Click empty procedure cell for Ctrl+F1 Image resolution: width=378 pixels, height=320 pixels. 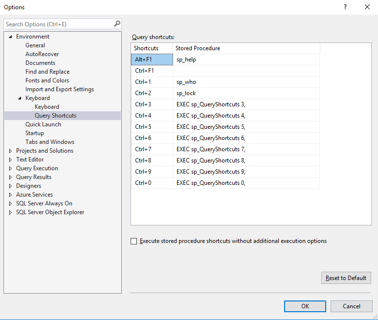(246, 71)
